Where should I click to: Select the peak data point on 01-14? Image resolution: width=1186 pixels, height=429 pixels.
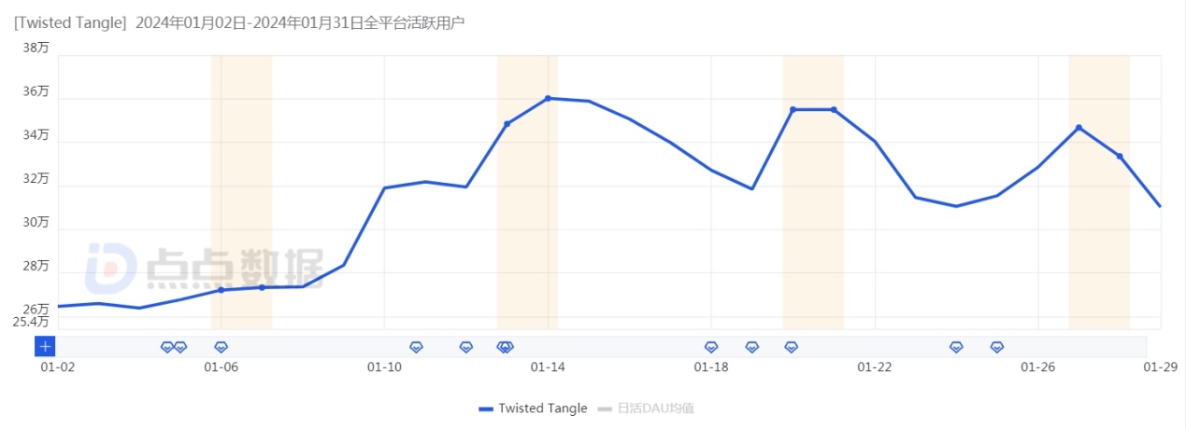pos(548,98)
